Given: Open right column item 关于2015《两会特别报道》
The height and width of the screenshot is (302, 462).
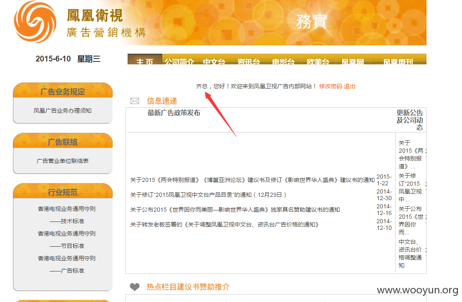Looking at the screenshot, I should (x=411, y=155).
